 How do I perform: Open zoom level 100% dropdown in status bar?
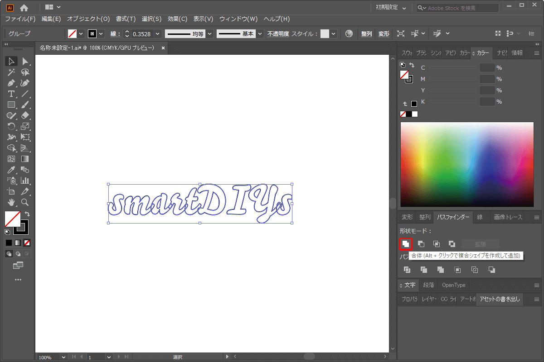(63, 357)
